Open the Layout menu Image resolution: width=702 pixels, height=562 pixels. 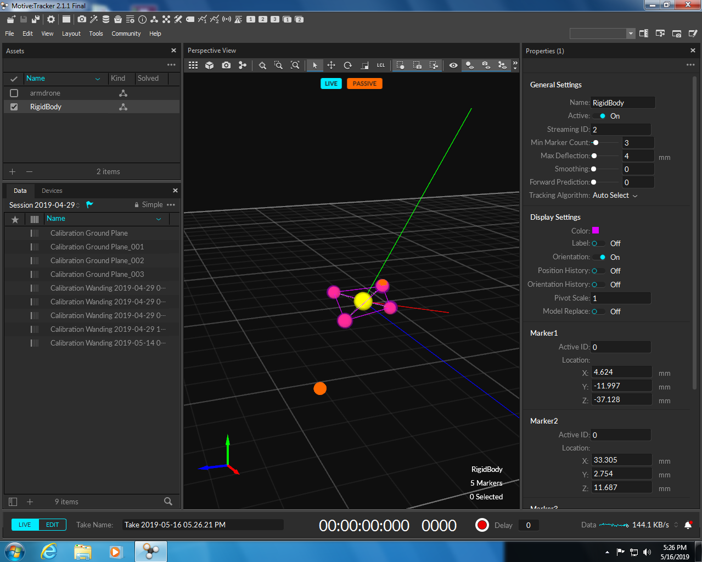click(x=71, y=34)
